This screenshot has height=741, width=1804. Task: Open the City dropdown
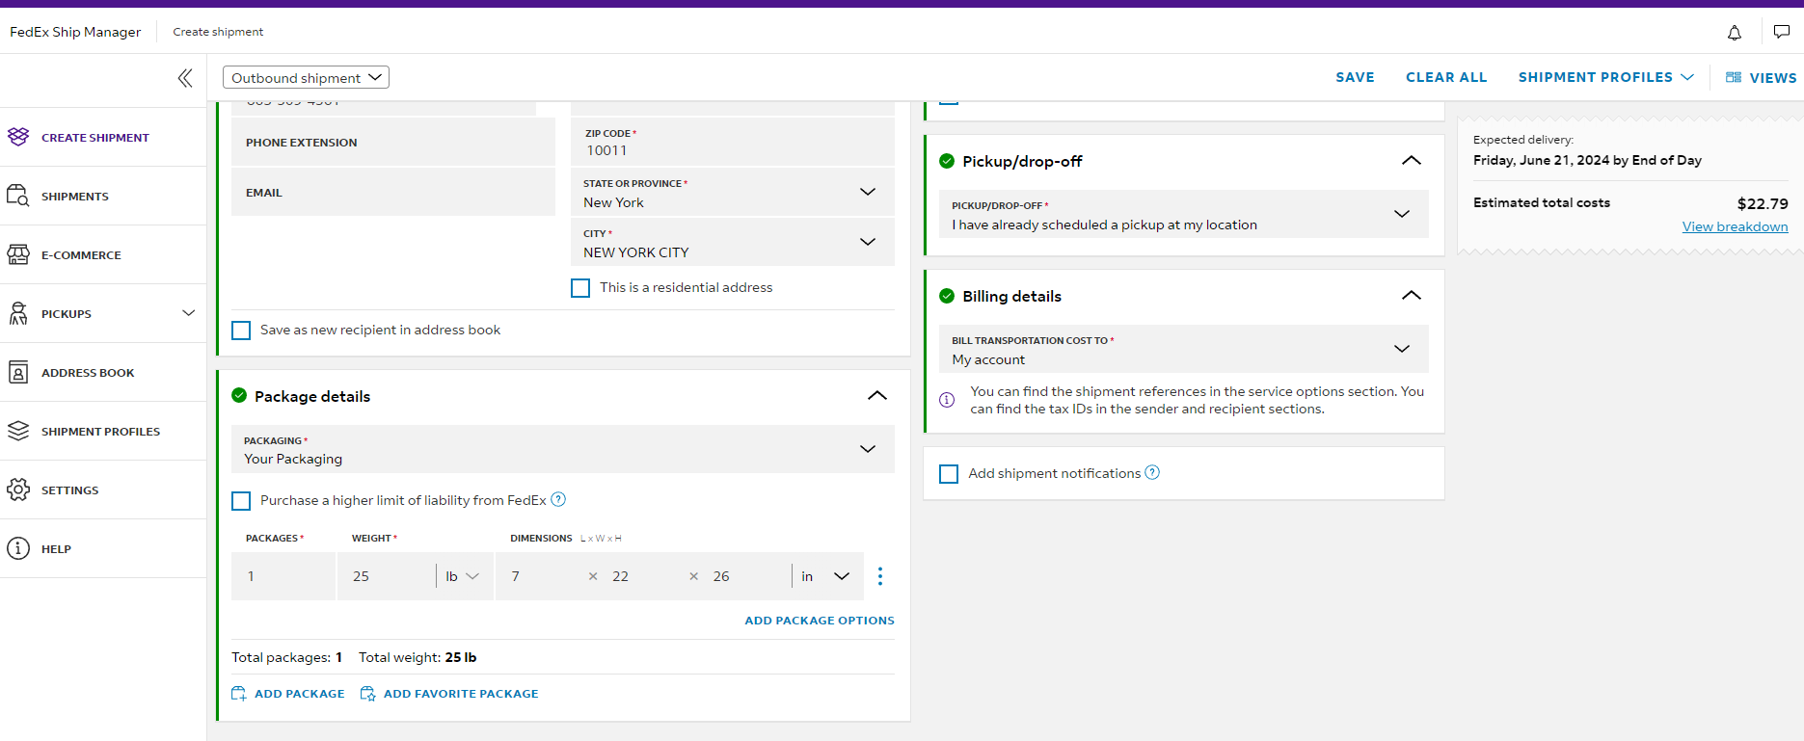[x=733, y=242]
